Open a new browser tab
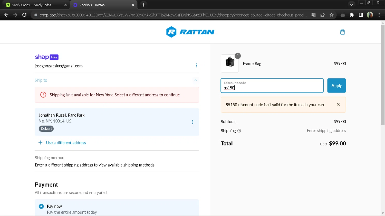The image size is (385, 216). point(143,5)
